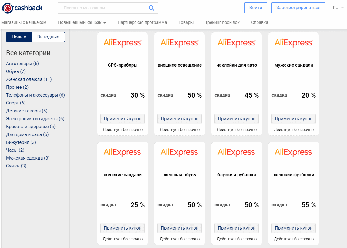Click the мужские сандали coupon title
The height and width of the screenshot is (248, 347).
[294, 65]
